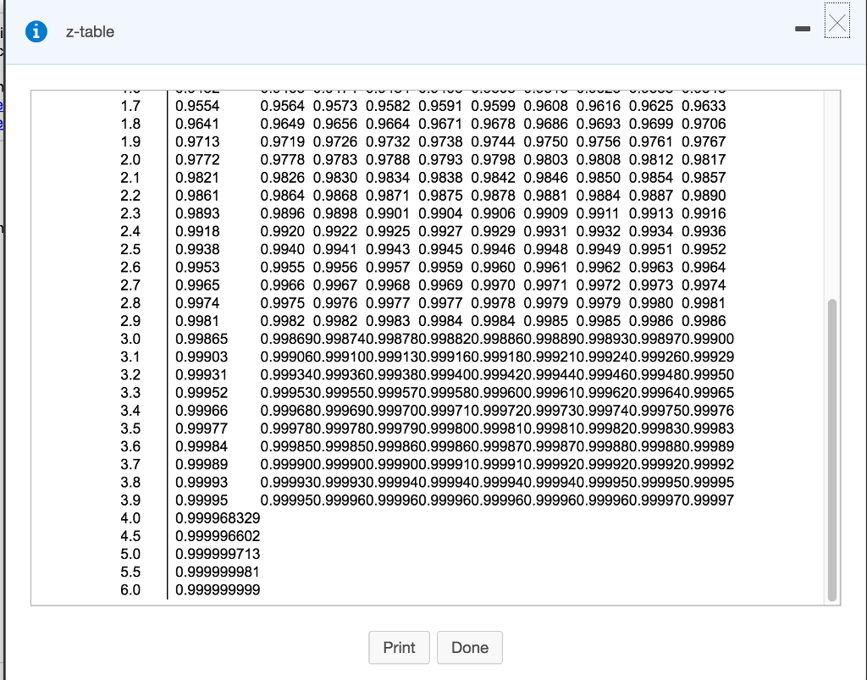
Task: Select value 0.999996602 in row 4.5
Action: pos(218,536)
